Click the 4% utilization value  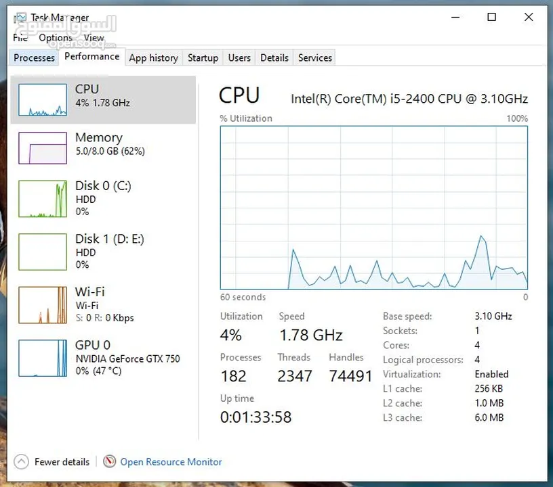coord(230,335)
